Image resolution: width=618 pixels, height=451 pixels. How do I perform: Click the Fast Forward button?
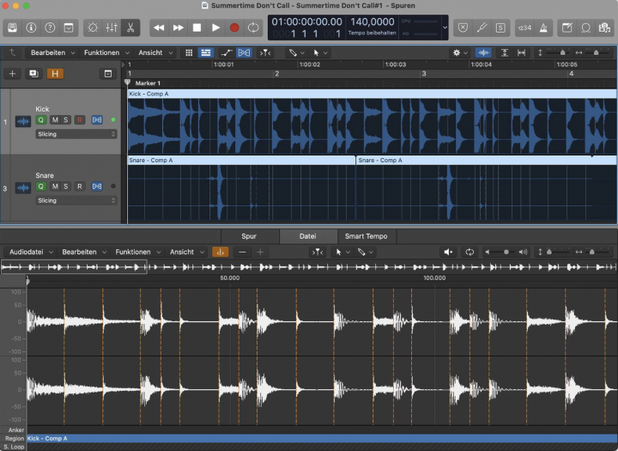(179, 27)
